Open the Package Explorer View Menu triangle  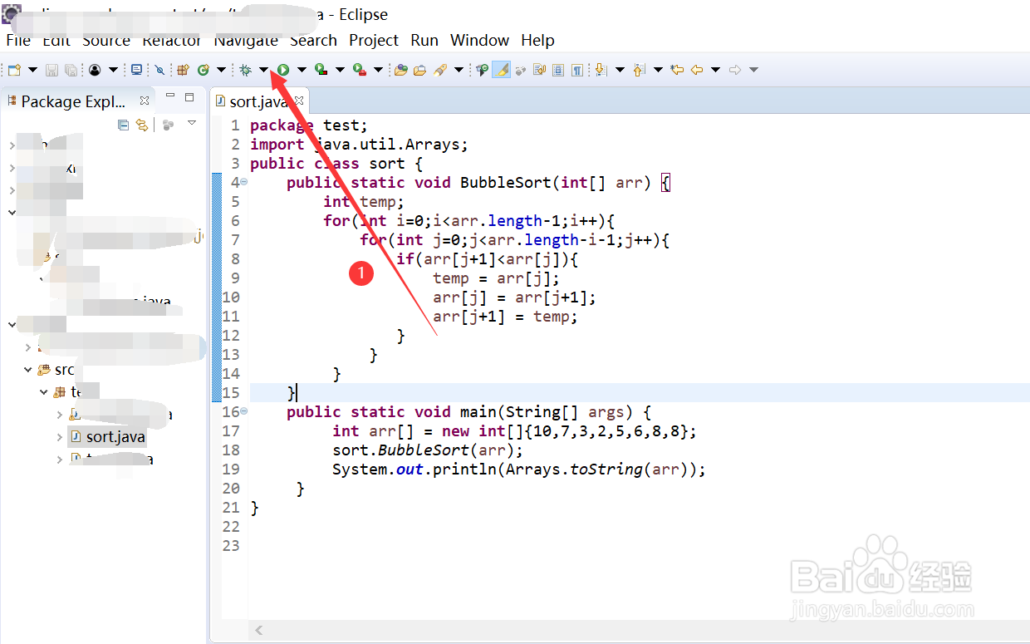pos(192,123)
